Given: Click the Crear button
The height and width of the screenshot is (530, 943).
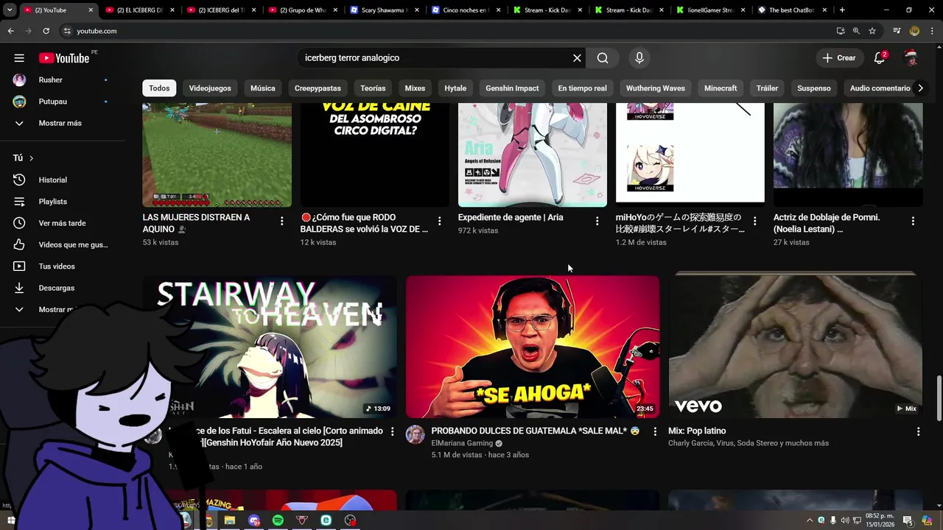Looking at the screenshot, I should [x=839, y=58].
